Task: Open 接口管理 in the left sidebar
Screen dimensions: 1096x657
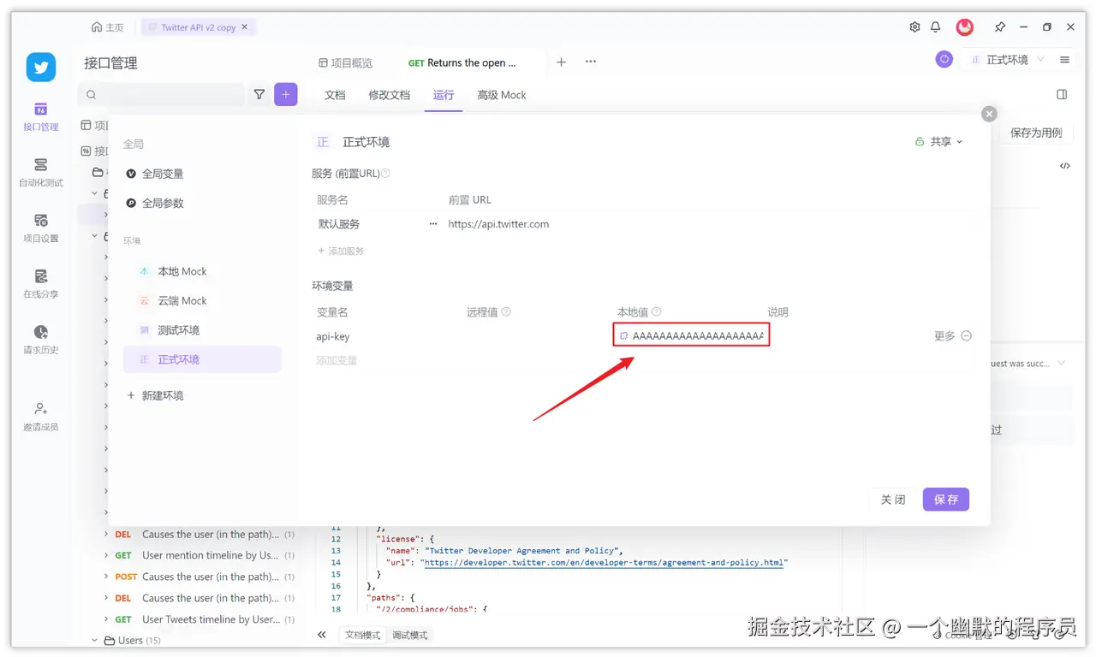Action: coord(40,116)
